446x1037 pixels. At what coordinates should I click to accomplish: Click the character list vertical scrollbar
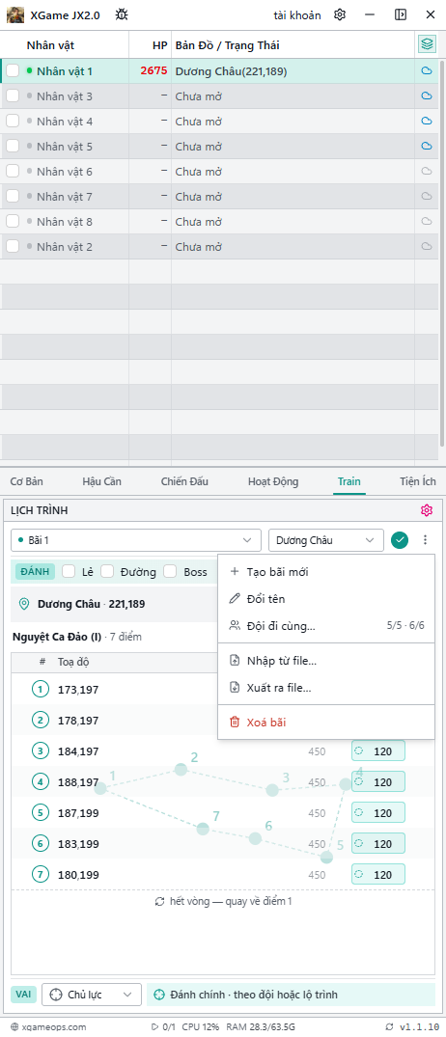tap(442, 252)
